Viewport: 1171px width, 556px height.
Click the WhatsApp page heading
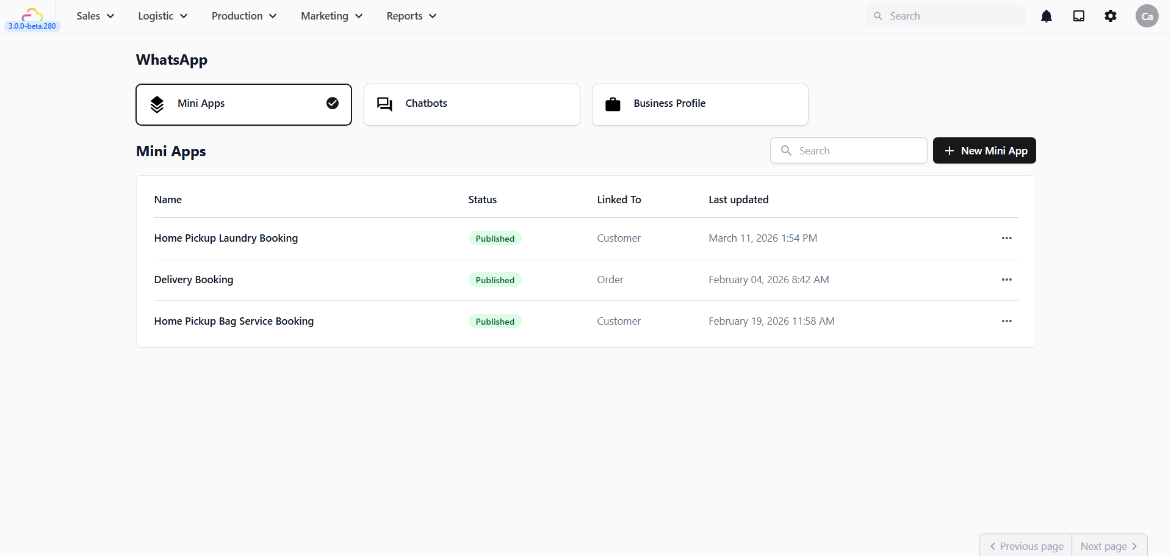click(171, 60)
